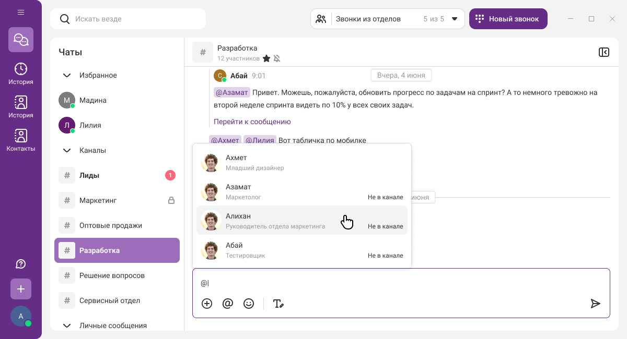Open the emoji picker
The height and width of the screenshot is (339, 627).
pos(249,304)
